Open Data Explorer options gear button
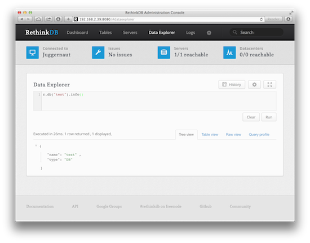Screen dimensions: 310x243 tap(254, 85)
